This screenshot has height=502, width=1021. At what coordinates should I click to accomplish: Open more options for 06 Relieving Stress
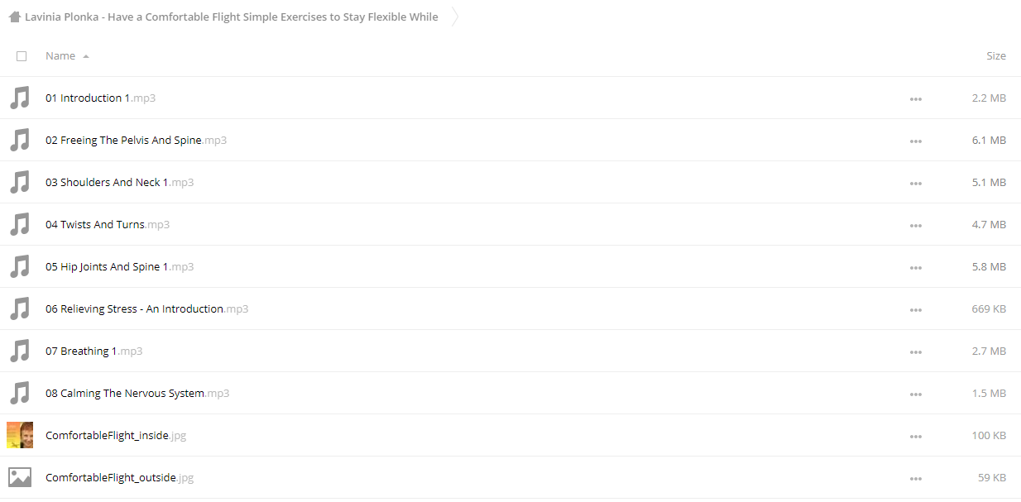point(915,310)
